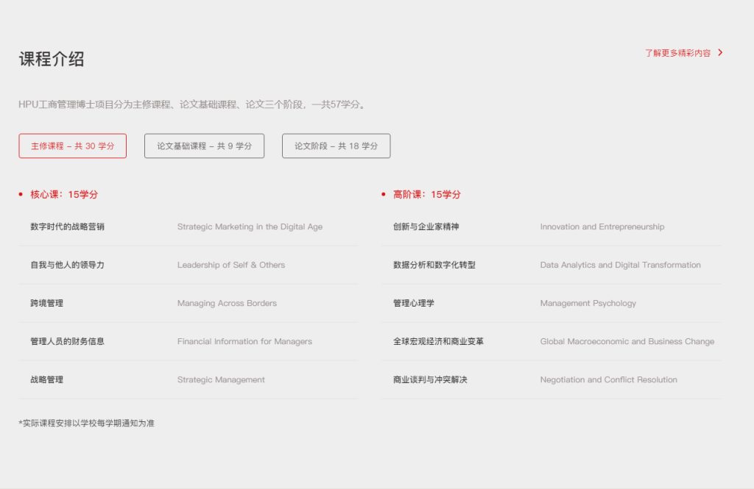This screenshot has width=754, height=489.
Task: Click the 管理心理学 course name
Action: click(x=413, y=303)
